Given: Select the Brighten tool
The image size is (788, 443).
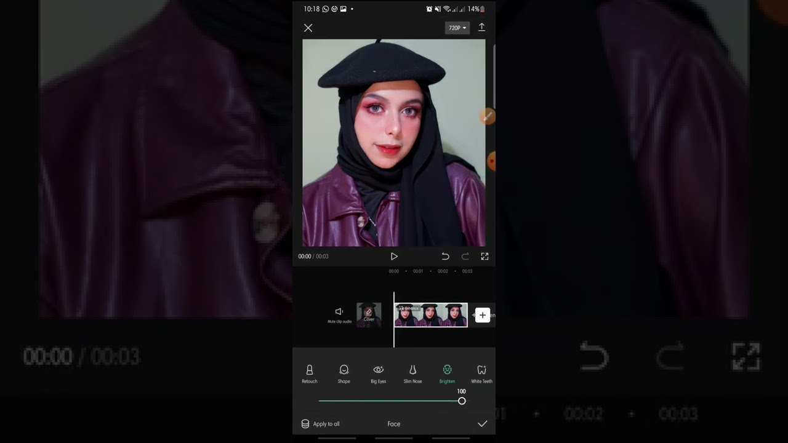Looking at the screenshot, I should coord(448,373).
